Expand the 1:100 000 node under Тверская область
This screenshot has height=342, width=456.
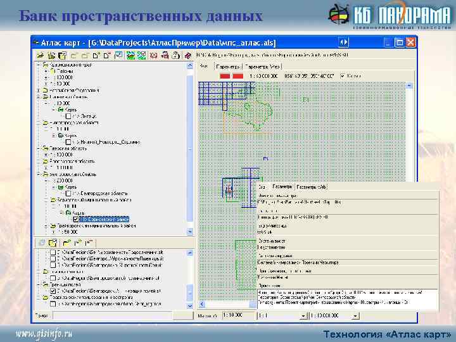point(46,155)
